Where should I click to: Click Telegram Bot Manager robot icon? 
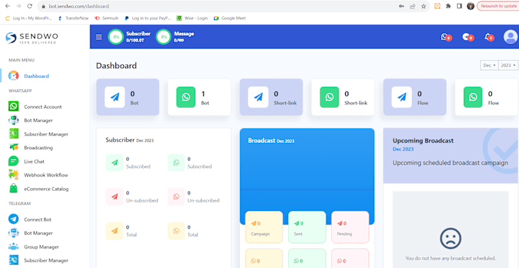(14, 233)
